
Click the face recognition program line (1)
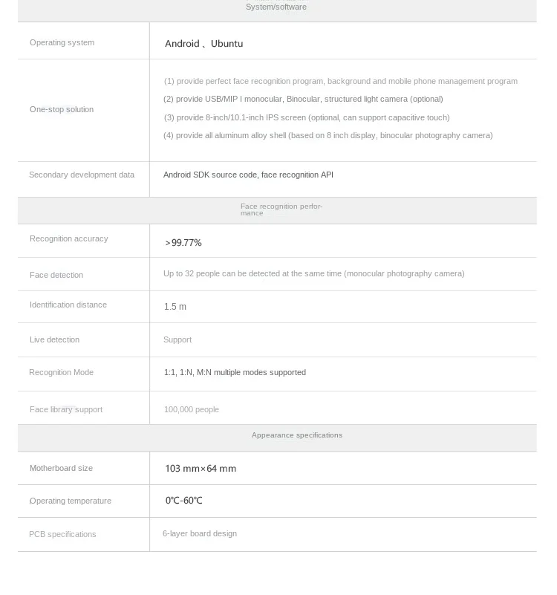point(340,82)
